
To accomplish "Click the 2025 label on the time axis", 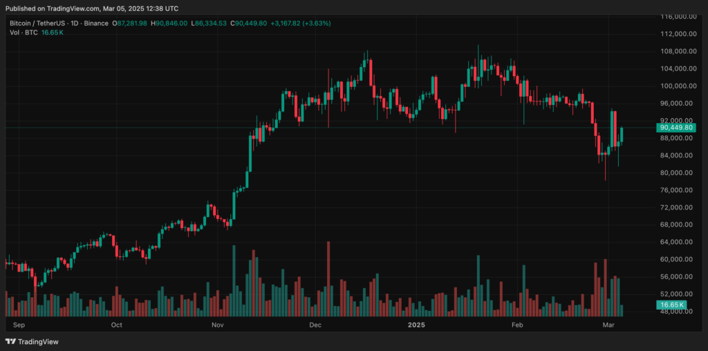I will coord(416,324).
